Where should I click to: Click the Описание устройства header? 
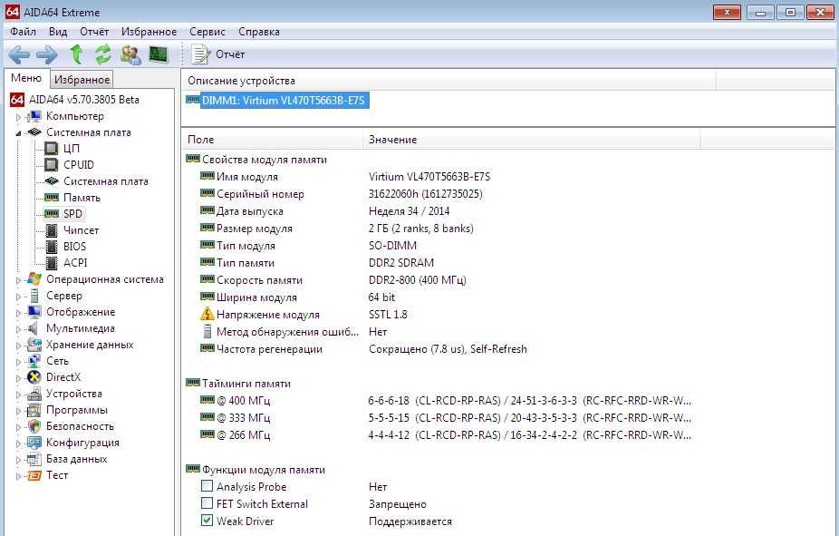[448, 81]
